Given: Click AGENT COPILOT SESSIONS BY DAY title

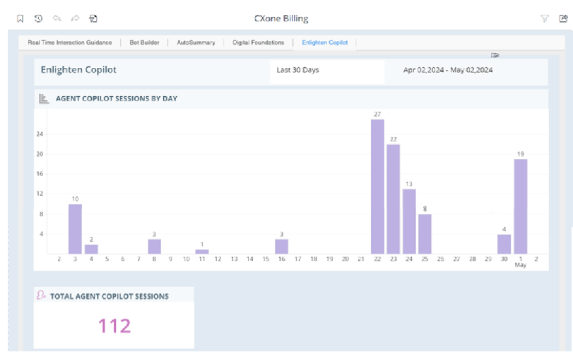Looking at the screenshot, I should (117, 98).
